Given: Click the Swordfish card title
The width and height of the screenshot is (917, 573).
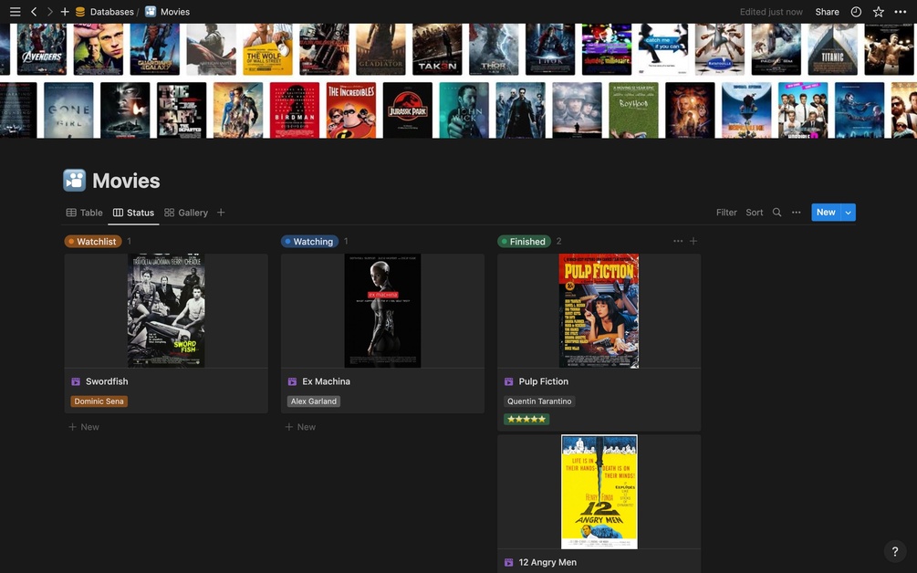Looking at the screenshot, I should (x=107, y=381).
